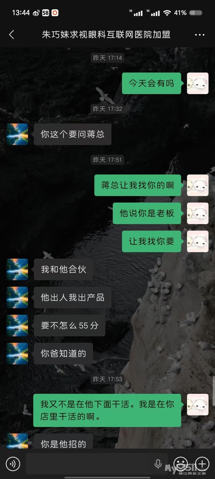
Task: Tap the message input field
Action: tap(97, 464)
